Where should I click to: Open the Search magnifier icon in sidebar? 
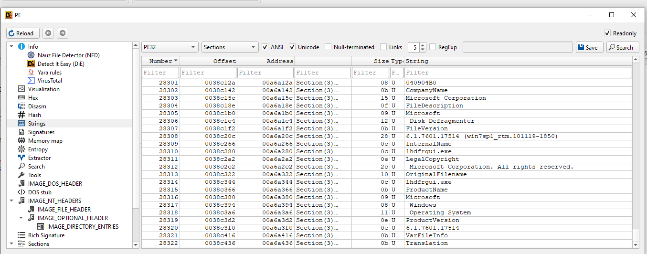point(21,166)
